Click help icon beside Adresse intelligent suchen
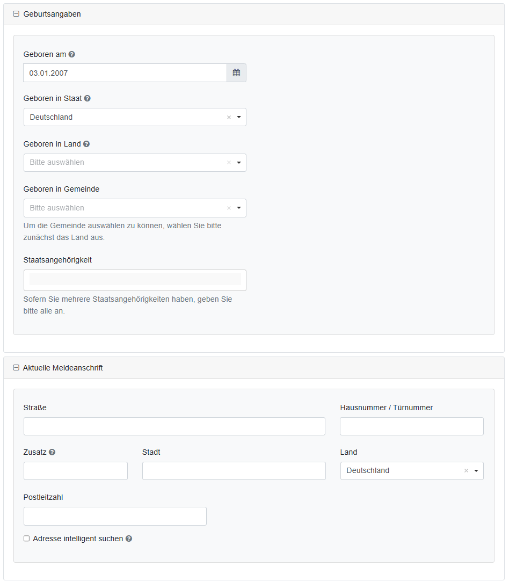The height and width of the screenshot is (582, 509). click(129, 539)
